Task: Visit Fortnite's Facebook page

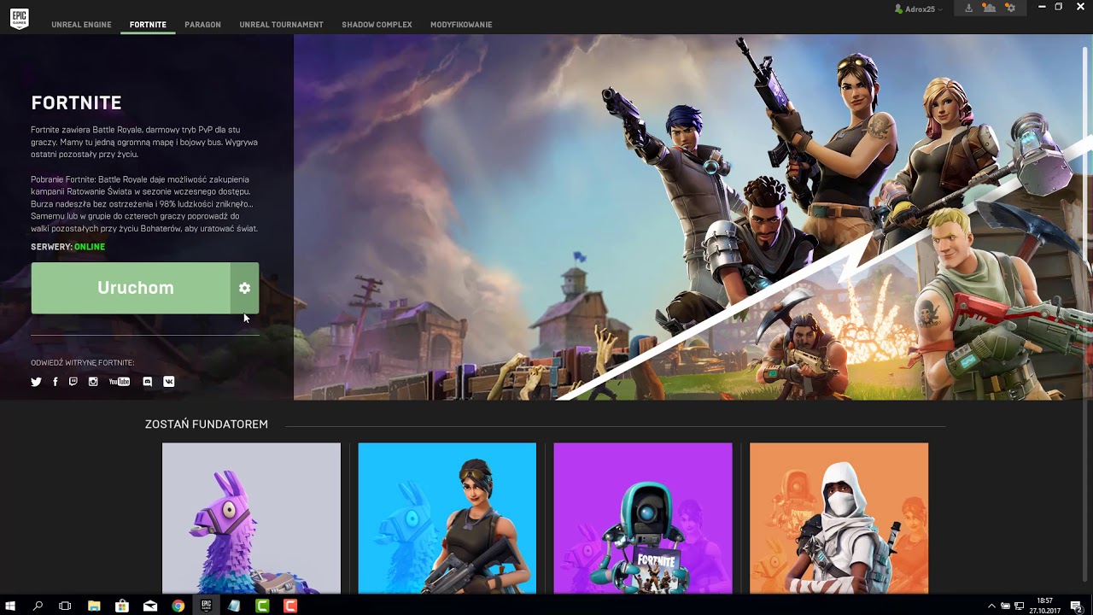Action: 55,382
